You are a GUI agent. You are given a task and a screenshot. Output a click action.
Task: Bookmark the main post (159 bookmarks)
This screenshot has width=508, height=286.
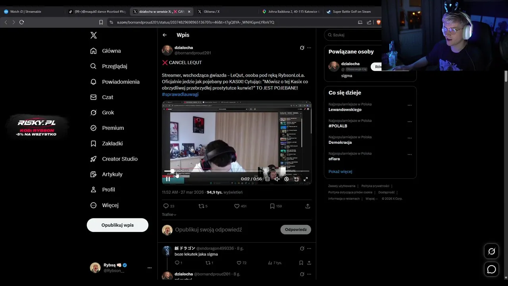click(x=276, y=206)
